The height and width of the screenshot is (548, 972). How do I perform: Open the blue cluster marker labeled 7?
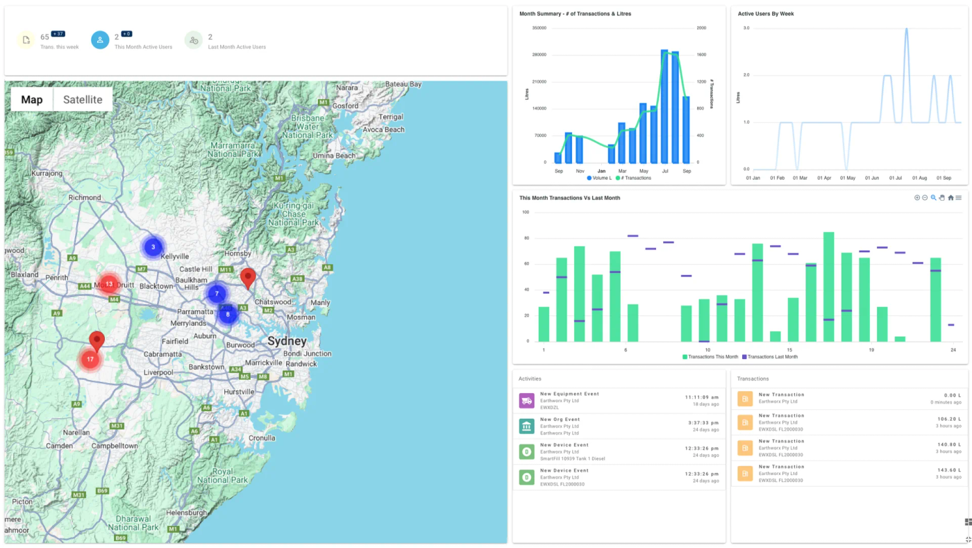point(217,294)
